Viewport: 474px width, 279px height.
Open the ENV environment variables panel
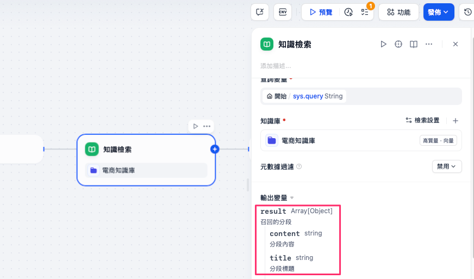point(283,12)
